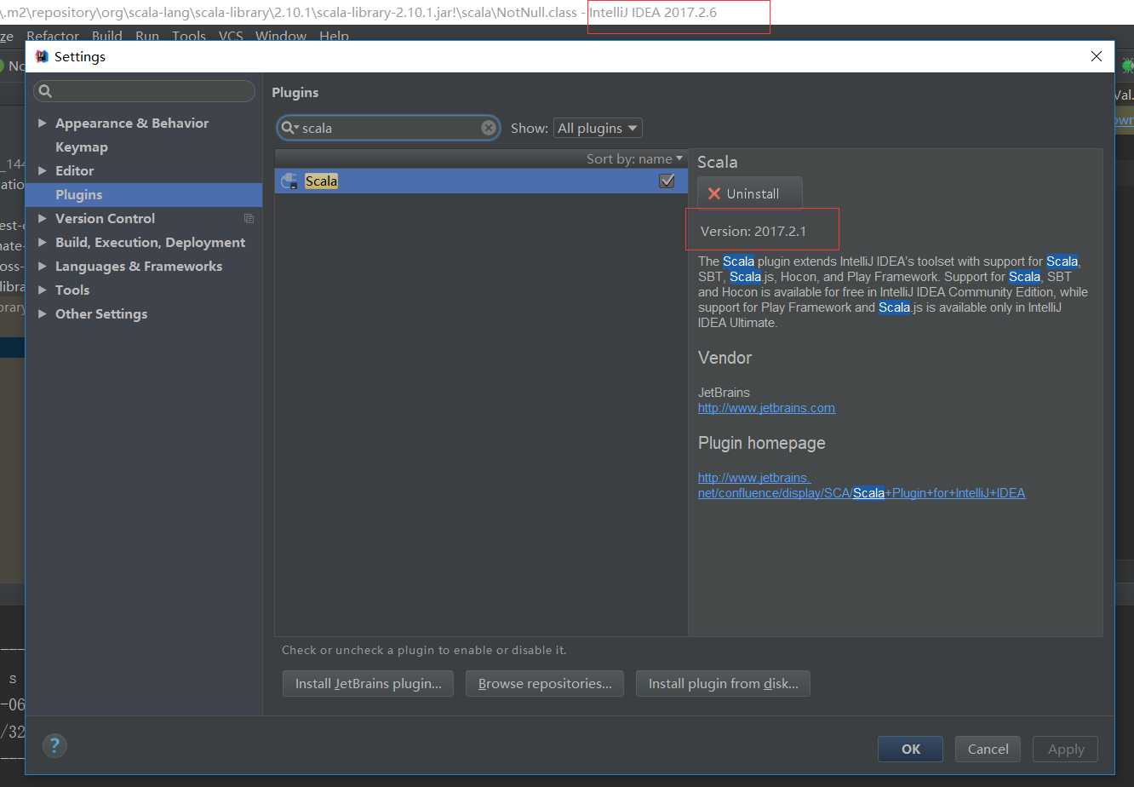Viewport: 1134px width, 787px height.
Task: Open the help question mark icon
Action: pyautogui.click(x=54, y=746)
